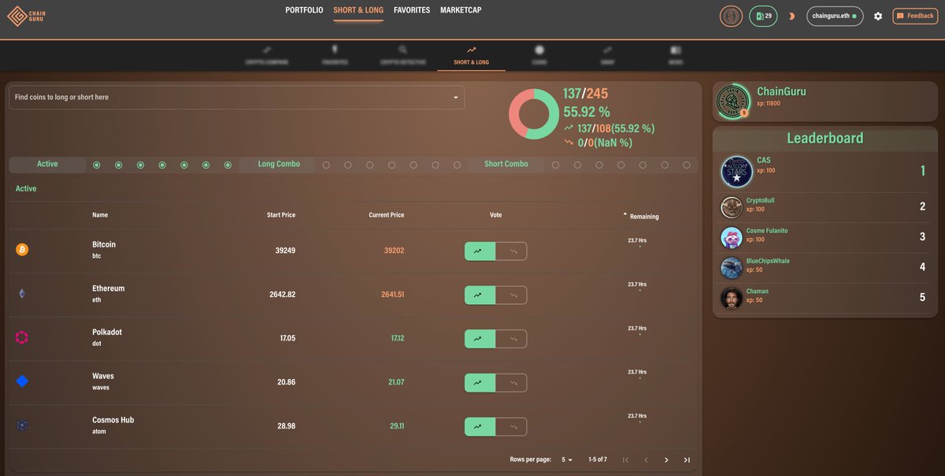Screen dimensions: 945x476
Task: Go to the previous page
Action: coord(646,459)
